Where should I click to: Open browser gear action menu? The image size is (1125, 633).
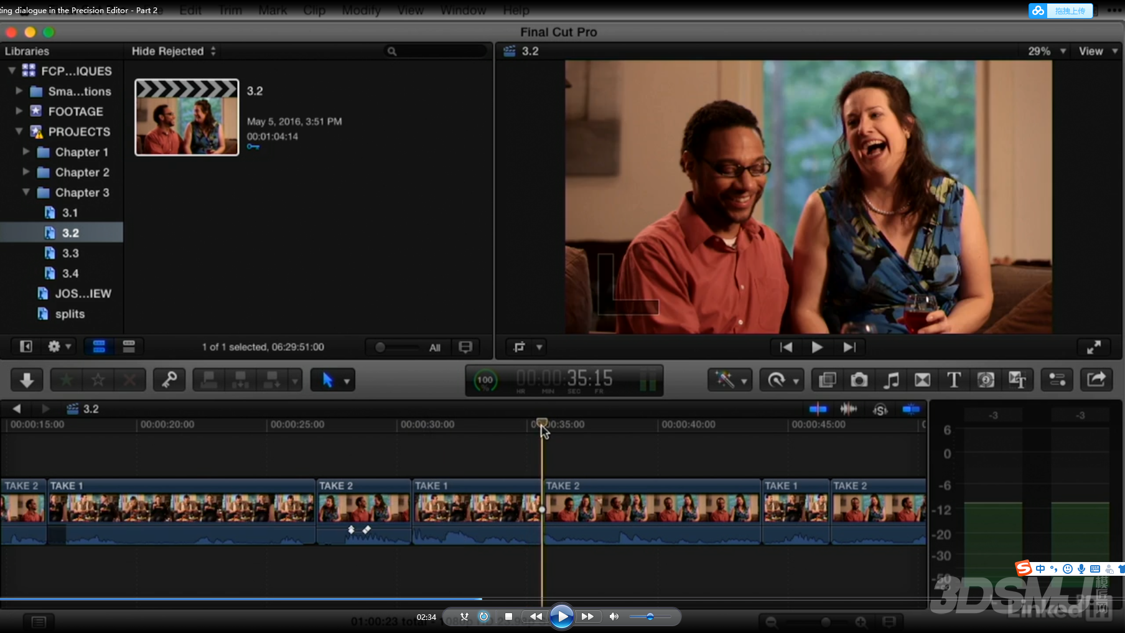(60, 347)
